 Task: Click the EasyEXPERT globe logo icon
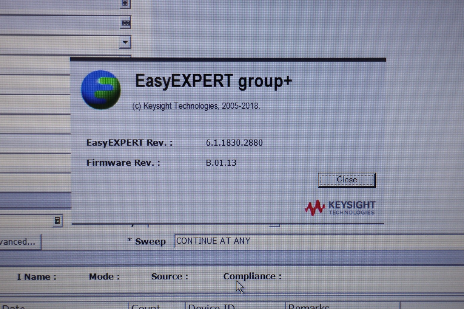(101, 90)
